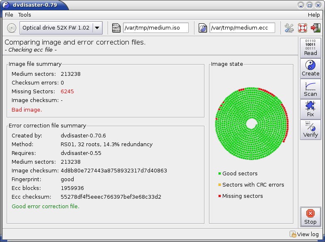
Task: Click the Verify button
Action: coord(310,129)
